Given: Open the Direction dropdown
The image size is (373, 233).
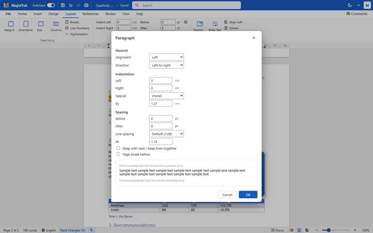Looking at the screenshot, I should click(166, 65).
